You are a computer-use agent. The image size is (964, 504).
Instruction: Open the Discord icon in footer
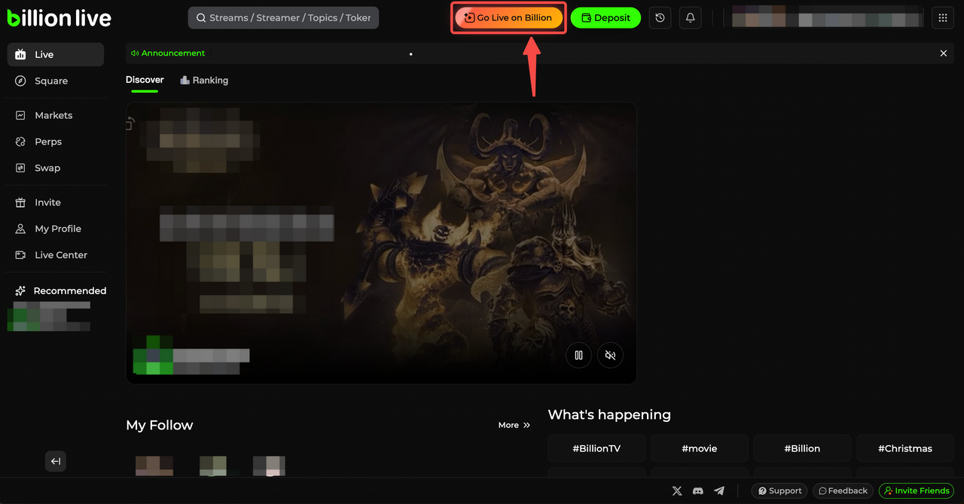tap(698, 490)
